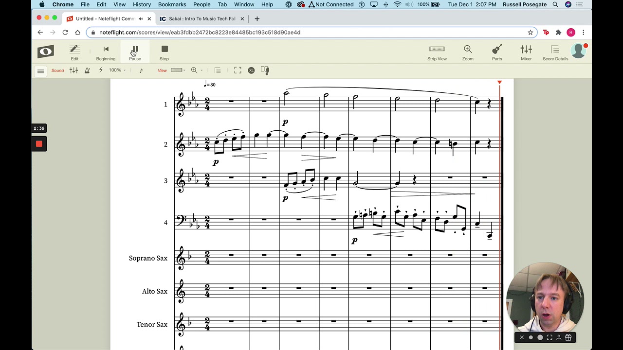
Task: Close the Sakai tab
Action: tap(242, 19)
